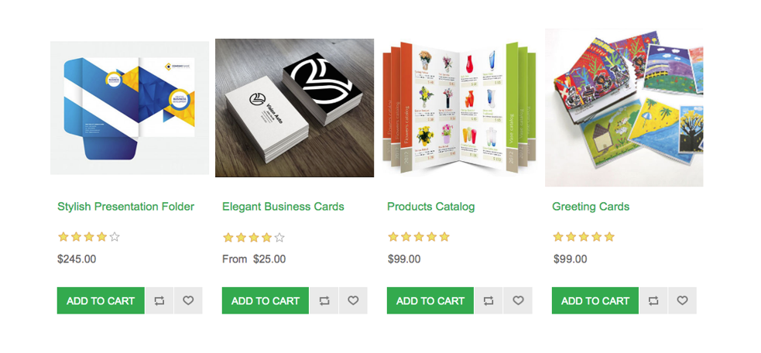Open the Stylish Presentation Folder title link

125,207
